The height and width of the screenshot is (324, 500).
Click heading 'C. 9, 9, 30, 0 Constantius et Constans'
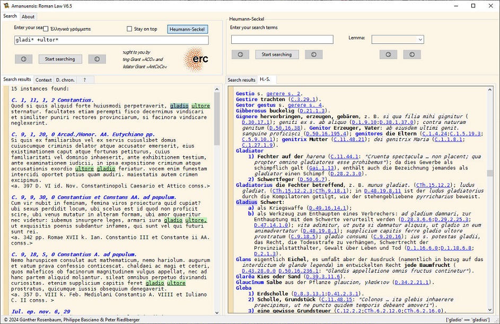(94, 197)
